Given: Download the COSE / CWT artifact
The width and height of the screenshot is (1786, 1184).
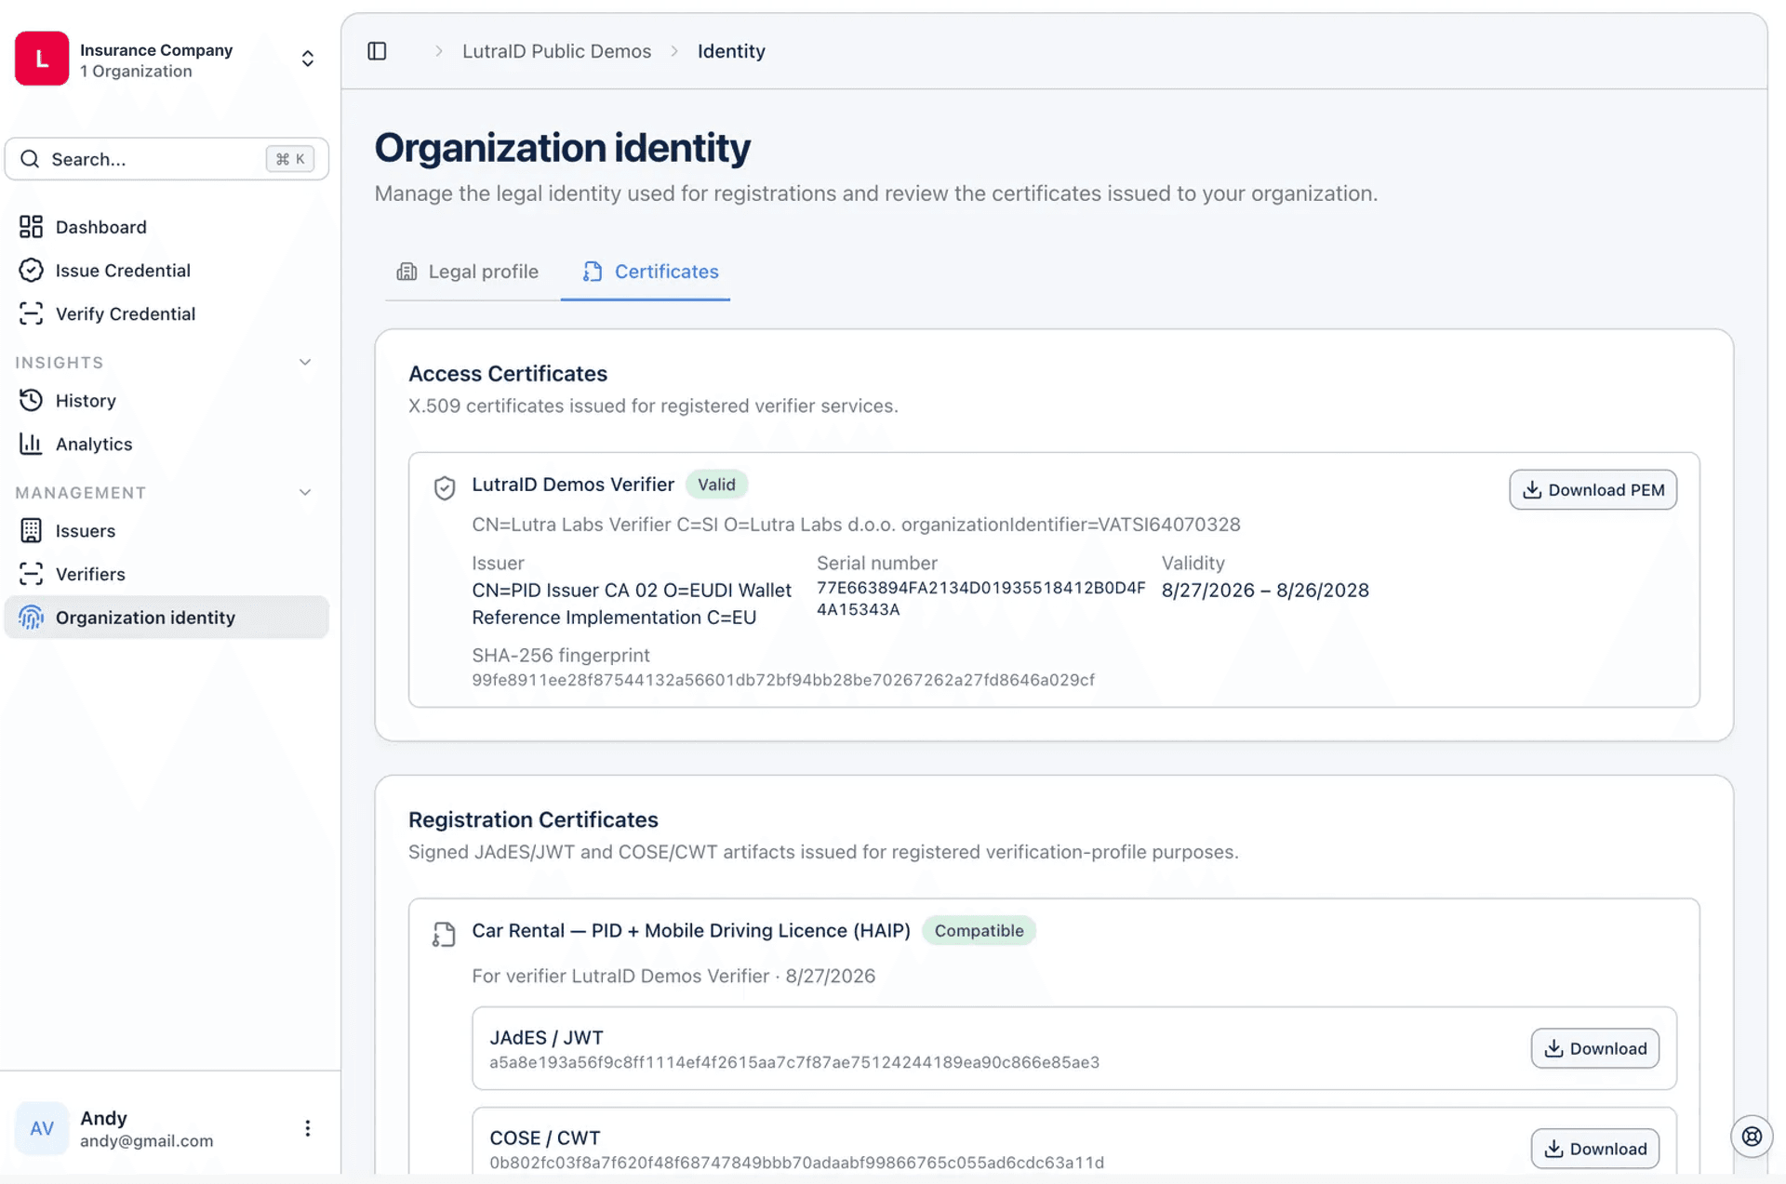Looking at the screenshot, I should (1594, 1149).
